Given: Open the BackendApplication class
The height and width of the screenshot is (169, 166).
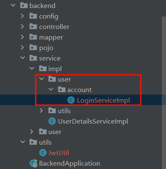Looking at the screenshot, I should pos(69,164).
